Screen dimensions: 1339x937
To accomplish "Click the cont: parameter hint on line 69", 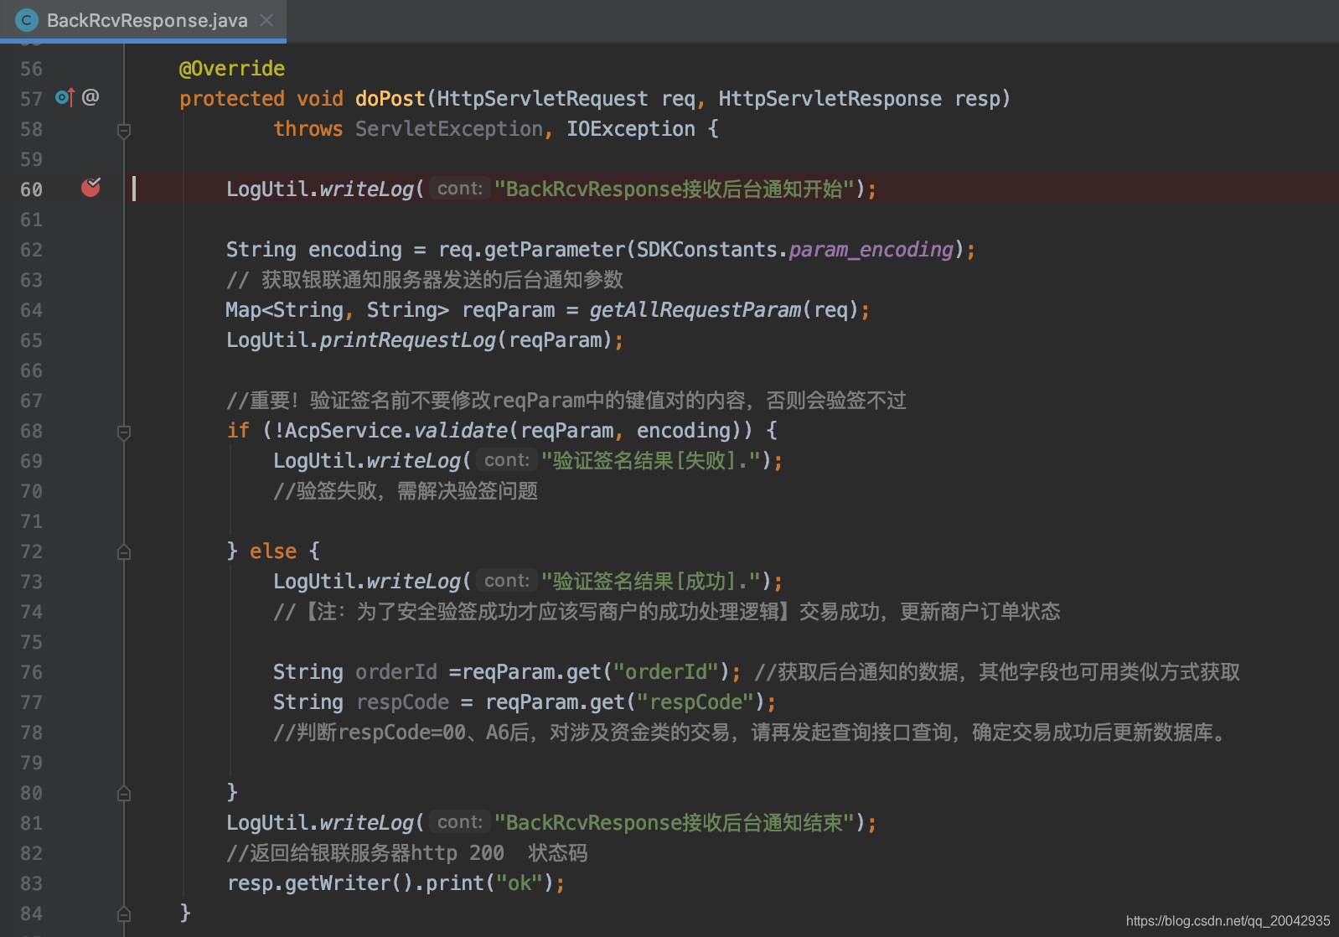I will 507,460.
